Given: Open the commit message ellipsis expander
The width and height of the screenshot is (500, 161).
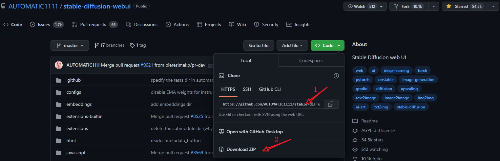Looking at the screenshot, I should point(210,65).
